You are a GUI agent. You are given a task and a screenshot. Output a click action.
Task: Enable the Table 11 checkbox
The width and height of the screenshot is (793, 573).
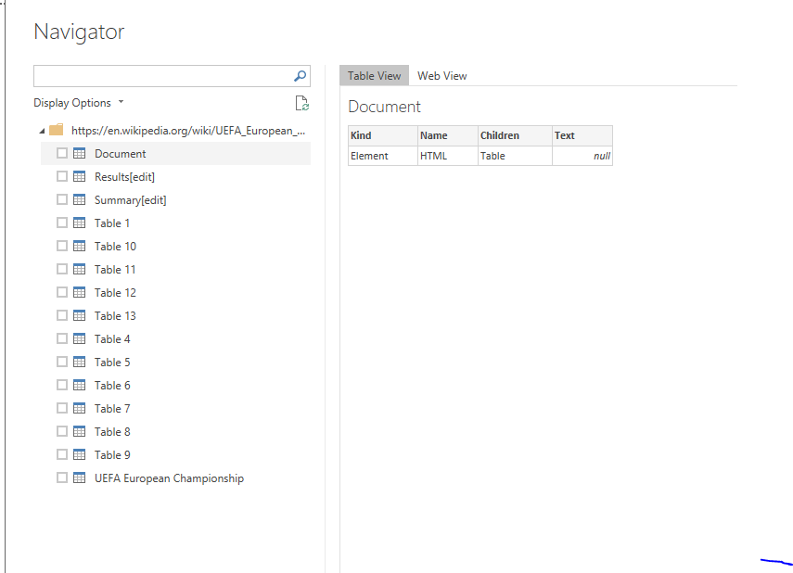[x=62, y=270]
